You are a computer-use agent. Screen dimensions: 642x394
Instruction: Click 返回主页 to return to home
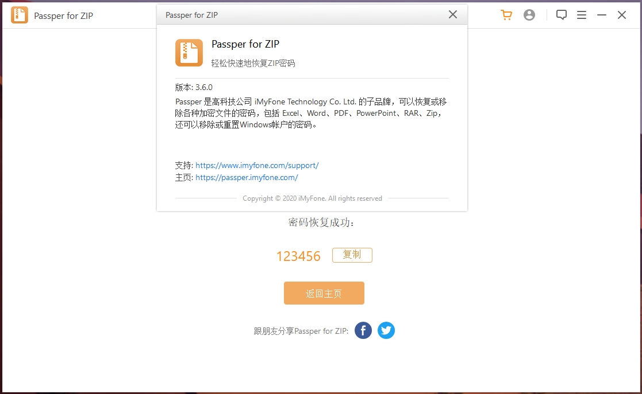click(324, 293)
